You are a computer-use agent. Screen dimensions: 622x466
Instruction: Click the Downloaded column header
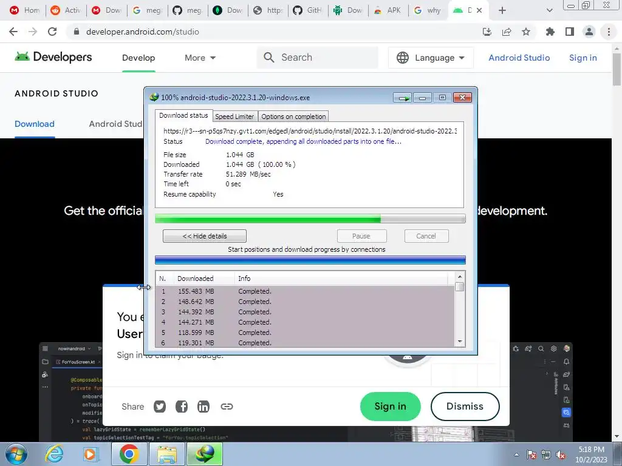204,279
